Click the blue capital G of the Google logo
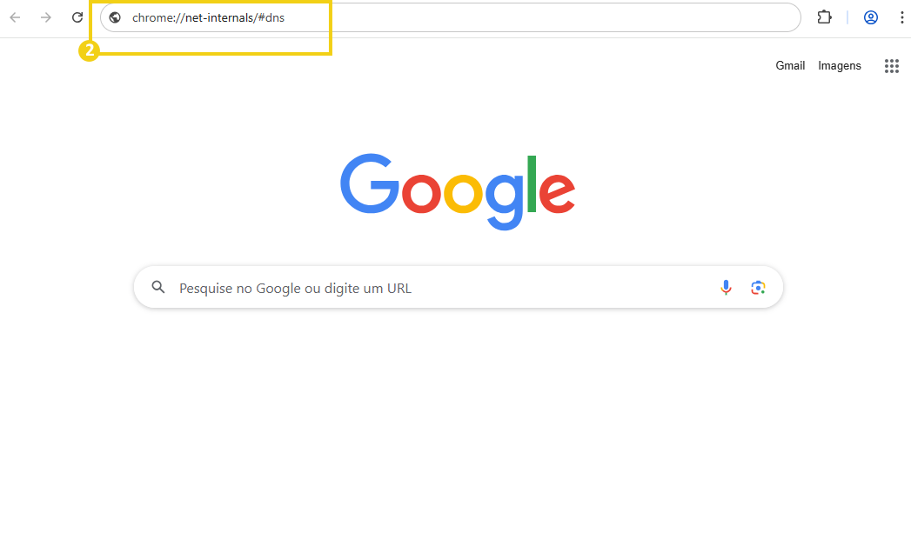This screenshot has width=911, height=533. point(370,183)
